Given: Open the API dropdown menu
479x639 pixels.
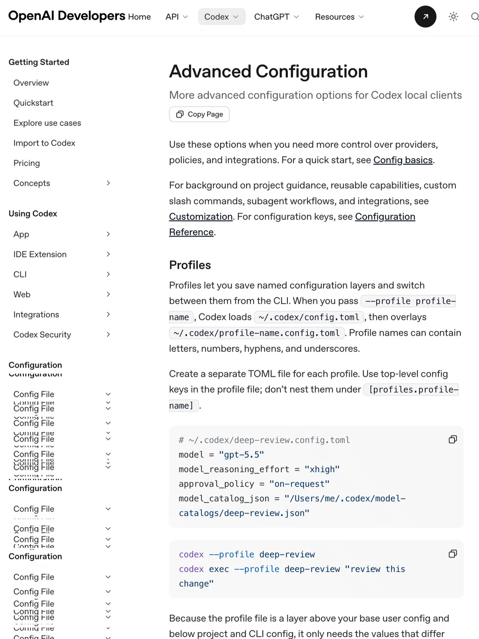Looking at the screenshot, I should click(x=177, y=17).
